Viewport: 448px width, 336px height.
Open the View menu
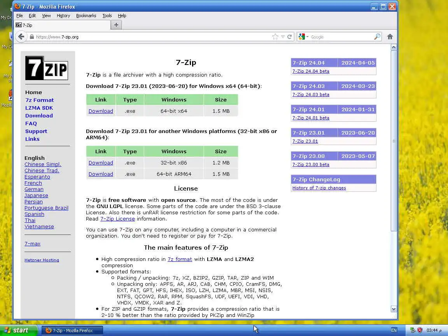click(46, 16)
